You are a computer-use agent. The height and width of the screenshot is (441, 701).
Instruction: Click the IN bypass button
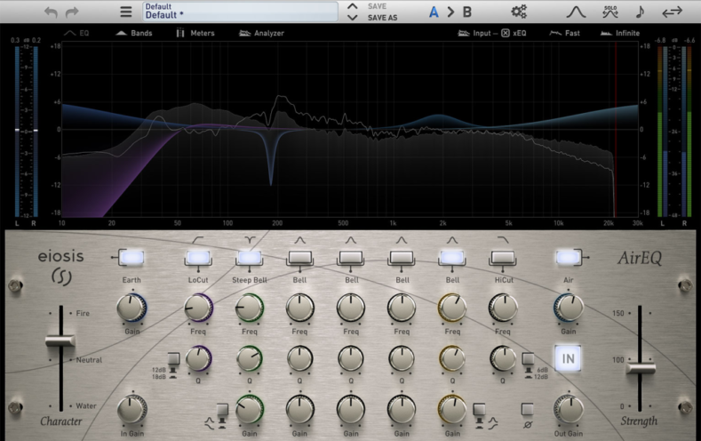(x=568, y=358)
